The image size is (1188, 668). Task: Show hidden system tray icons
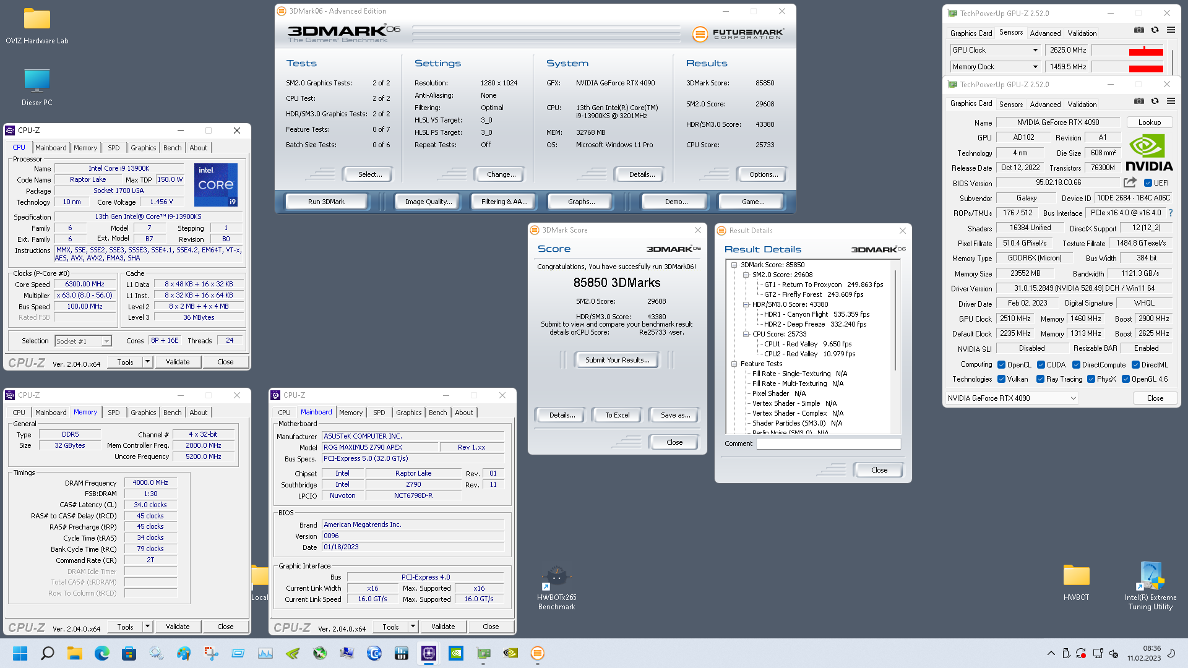tap(1051, 653)
